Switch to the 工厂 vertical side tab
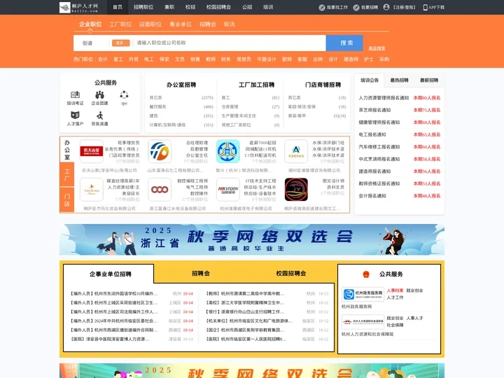504x378 pixels. [x=67, y=174]
